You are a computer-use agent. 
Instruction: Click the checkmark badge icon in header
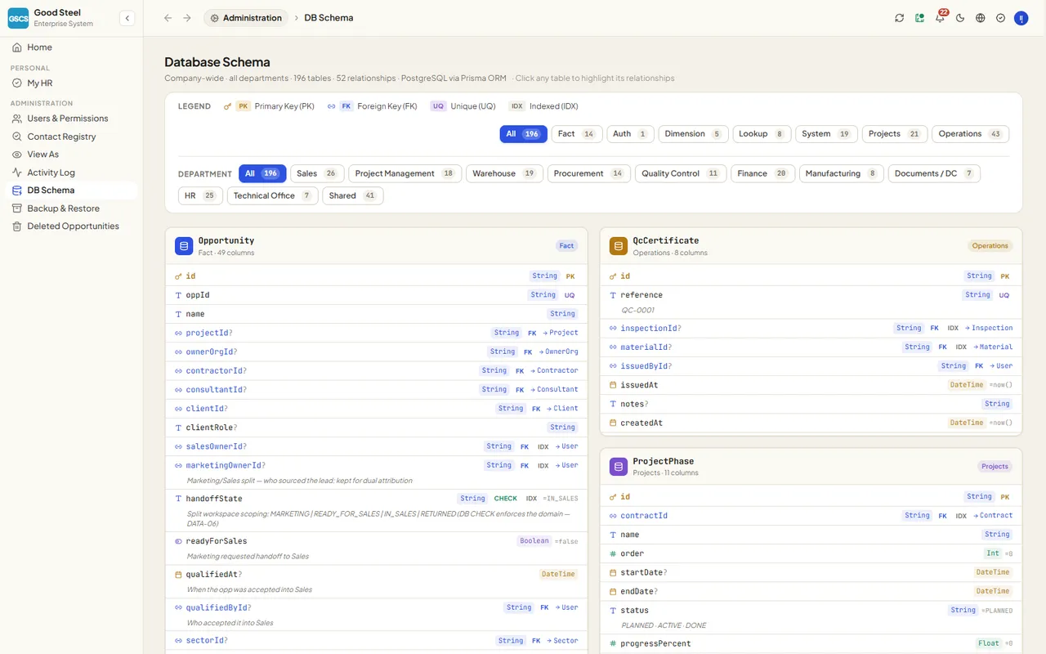1000,18
